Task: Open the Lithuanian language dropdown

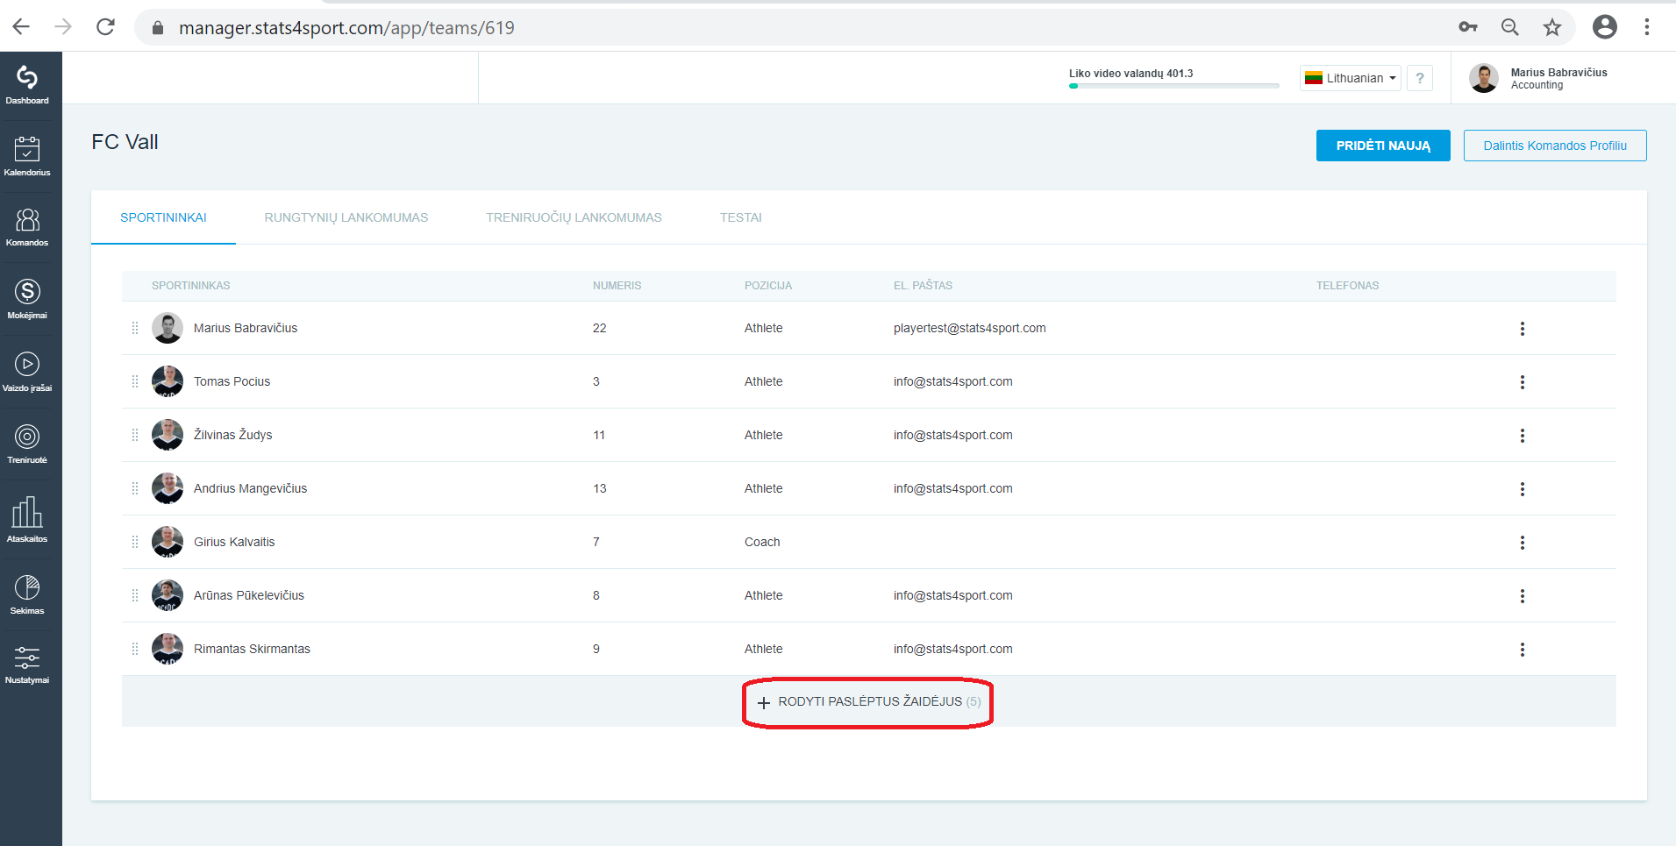Action: [x=1351, y=78]
